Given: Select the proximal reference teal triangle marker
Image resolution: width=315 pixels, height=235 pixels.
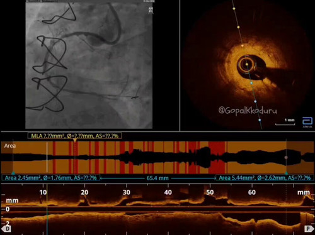Looking at the screenshot, I should click(286, 173).
